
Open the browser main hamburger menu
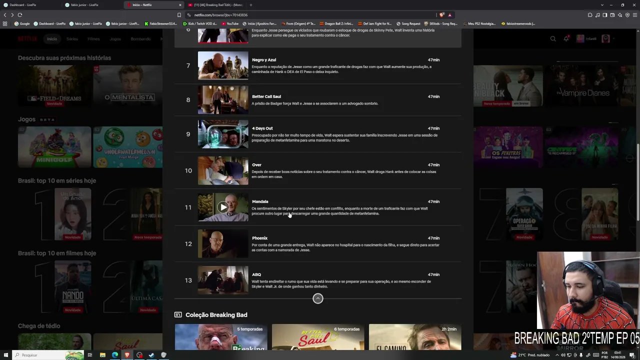[x=635, y=15]
